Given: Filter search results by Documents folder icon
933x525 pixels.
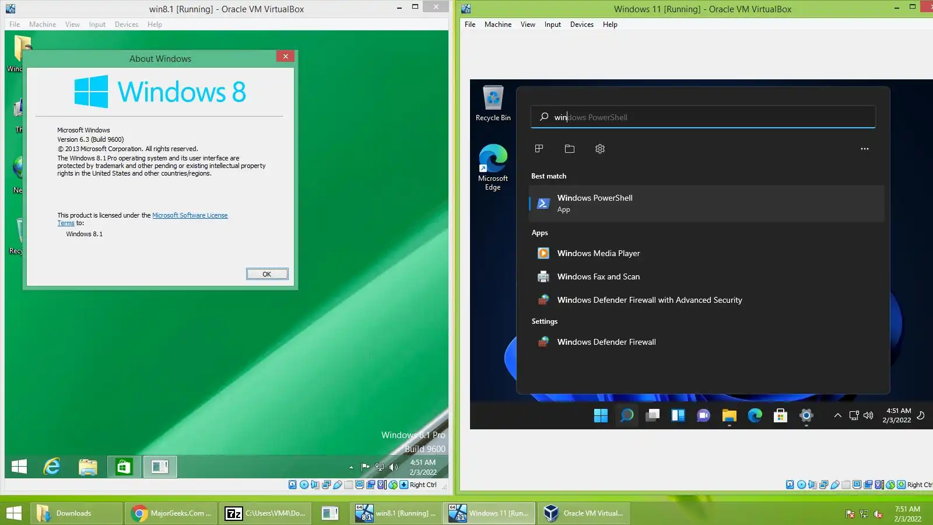Looking at the screenshot, I should click(x=570, y=149).
